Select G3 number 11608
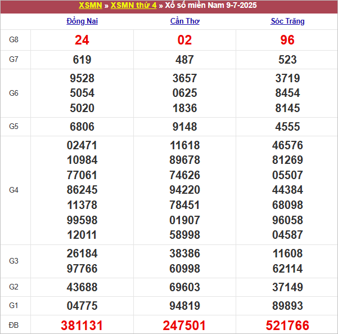Image resolution: width=338 pixels, height=334 pixels. 287,253
